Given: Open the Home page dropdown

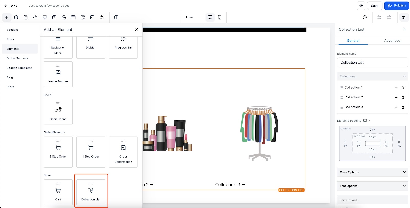Looking at the screenshot, I should coord(192,17).
